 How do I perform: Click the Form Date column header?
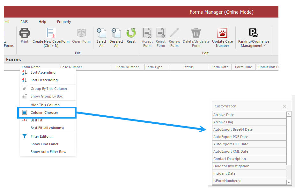pos(220,67)
